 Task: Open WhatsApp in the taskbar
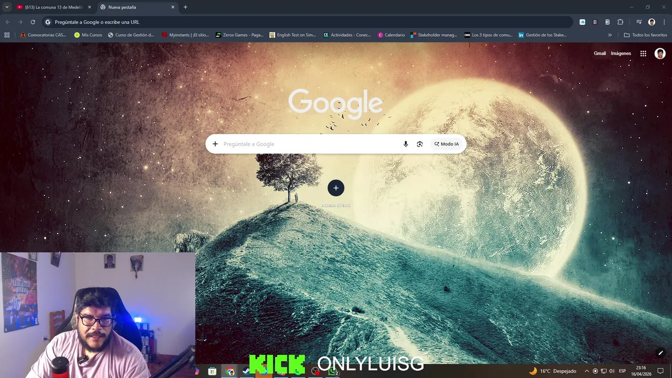click(x=333, y=371)
